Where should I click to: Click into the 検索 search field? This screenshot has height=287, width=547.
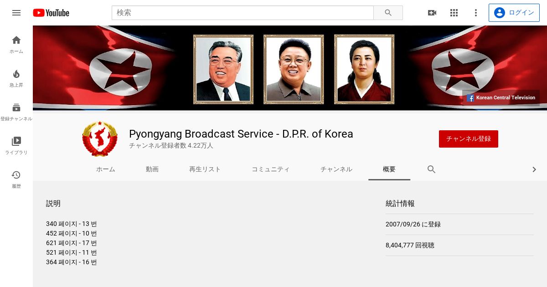point(243,13)
